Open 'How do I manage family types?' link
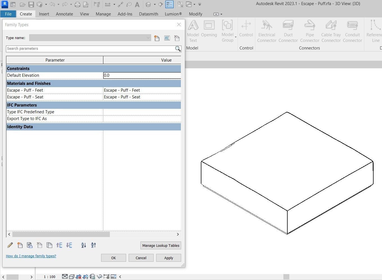The height and width of the screenshot is (280, 382). pyautogui.click(x=31, y=256)
